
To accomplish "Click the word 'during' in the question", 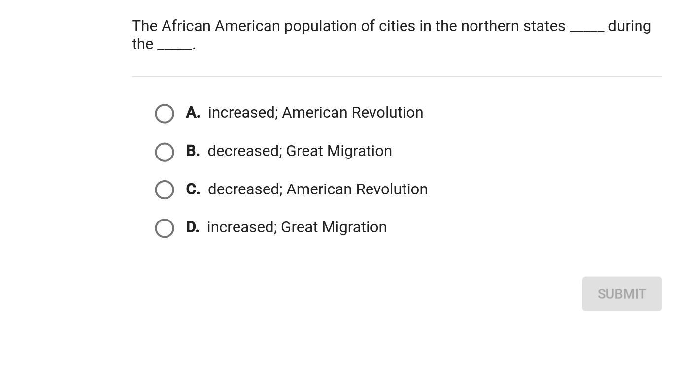I will point(630,26).
